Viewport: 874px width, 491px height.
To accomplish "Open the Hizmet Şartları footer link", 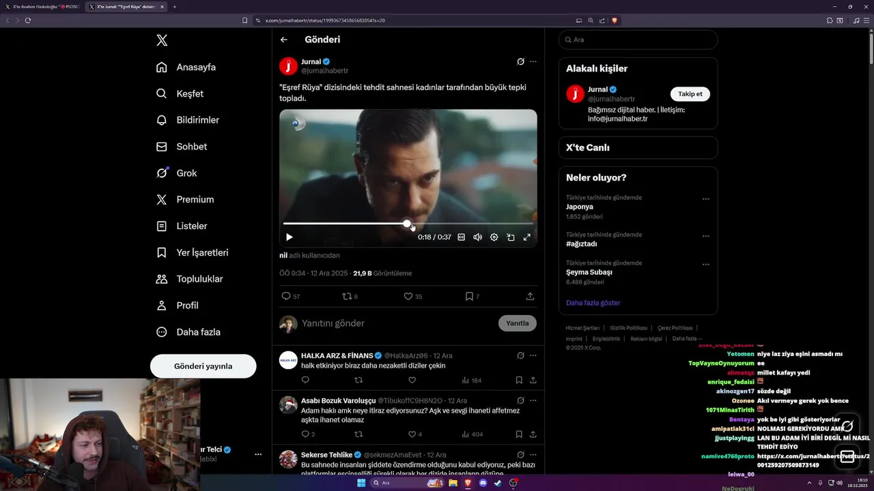I will click(582, 328).
